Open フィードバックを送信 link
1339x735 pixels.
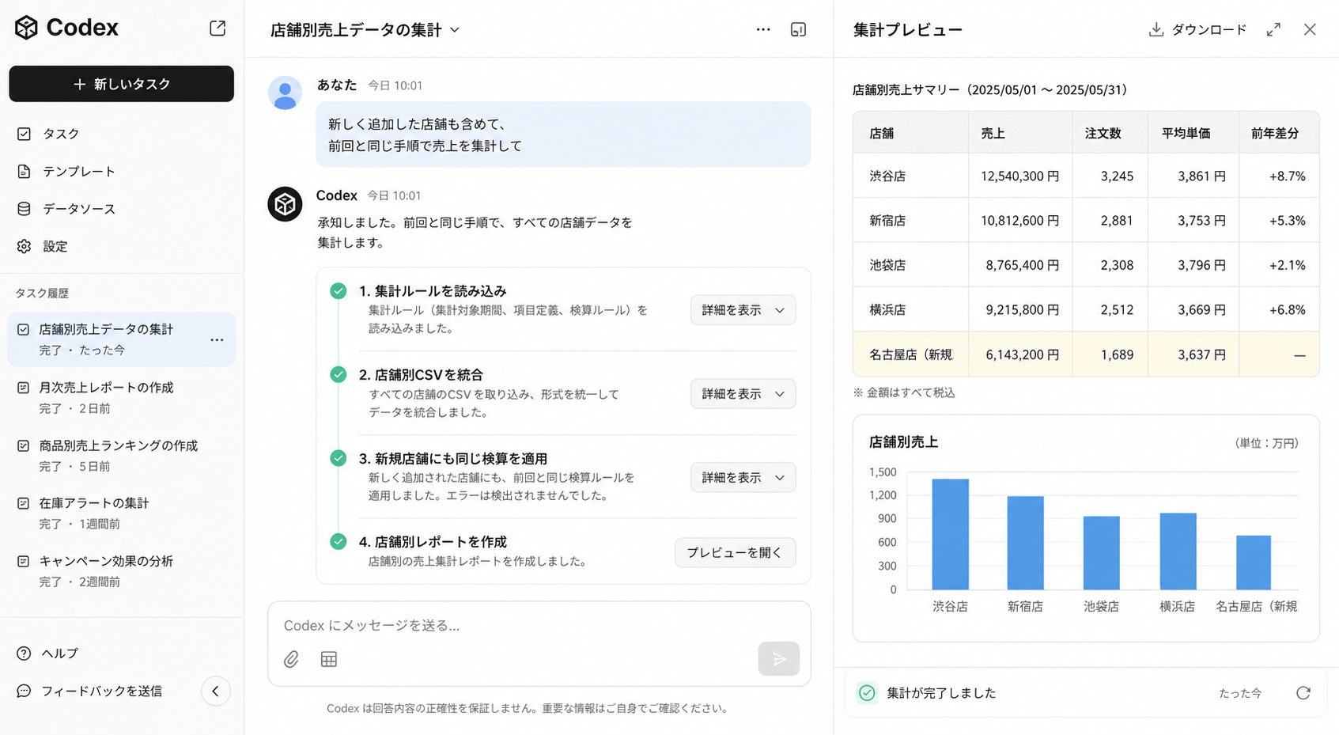[102, 691]
